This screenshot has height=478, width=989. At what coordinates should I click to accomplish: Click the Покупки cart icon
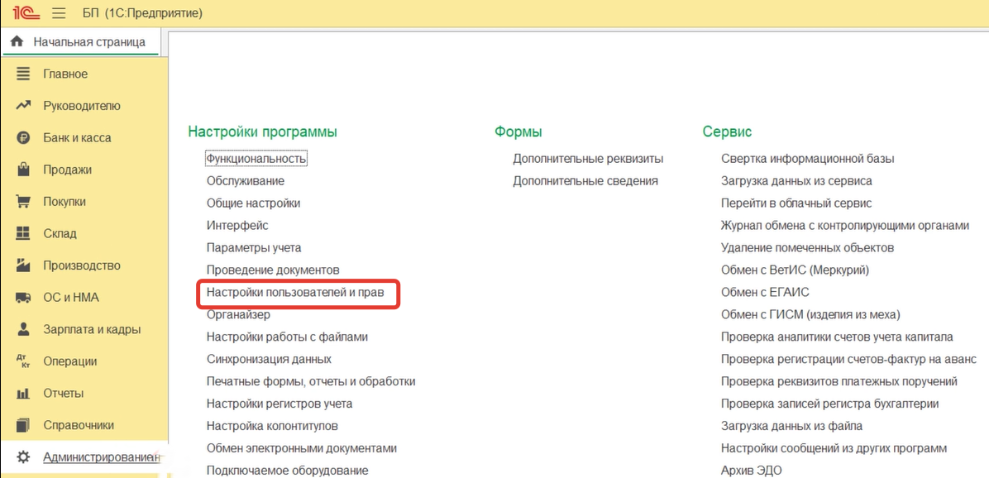pos(24,202)
